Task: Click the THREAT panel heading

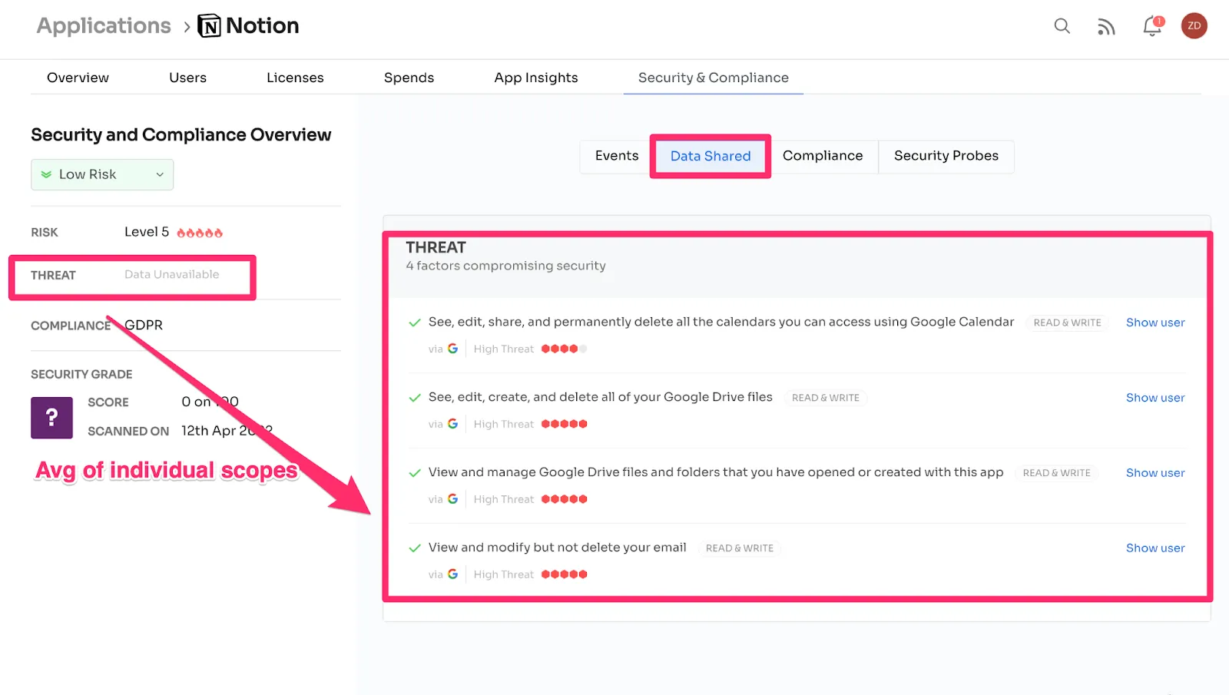Action: (x=436, y=247)
